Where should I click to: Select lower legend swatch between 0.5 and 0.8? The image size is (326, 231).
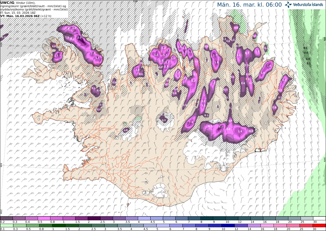coord(33,225)
